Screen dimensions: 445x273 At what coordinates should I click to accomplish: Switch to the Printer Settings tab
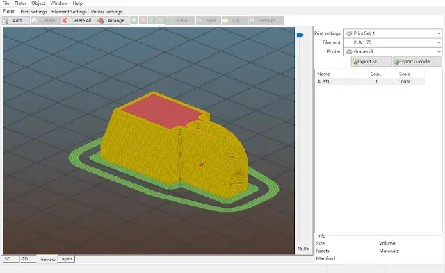[106, 12]
